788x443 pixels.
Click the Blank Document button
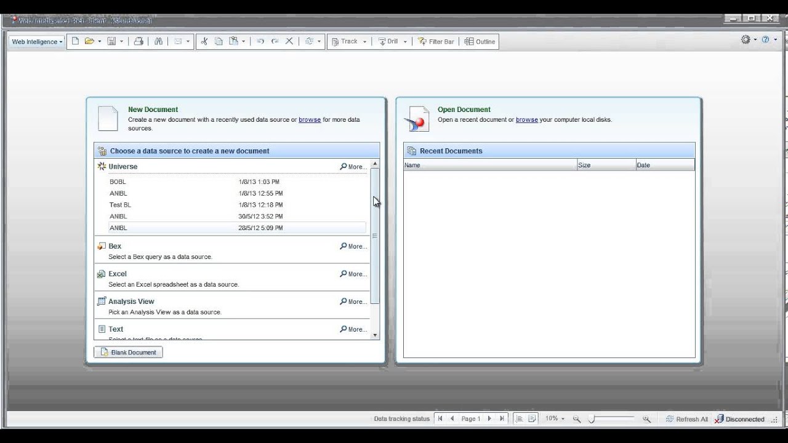point(128,353)
